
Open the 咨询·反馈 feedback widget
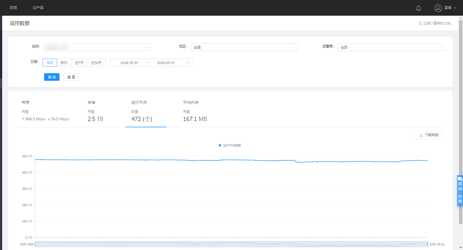pos(460,191)
